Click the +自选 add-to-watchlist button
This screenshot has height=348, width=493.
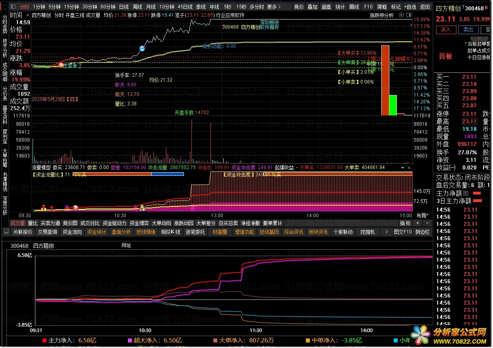click(x=410, y=7)
